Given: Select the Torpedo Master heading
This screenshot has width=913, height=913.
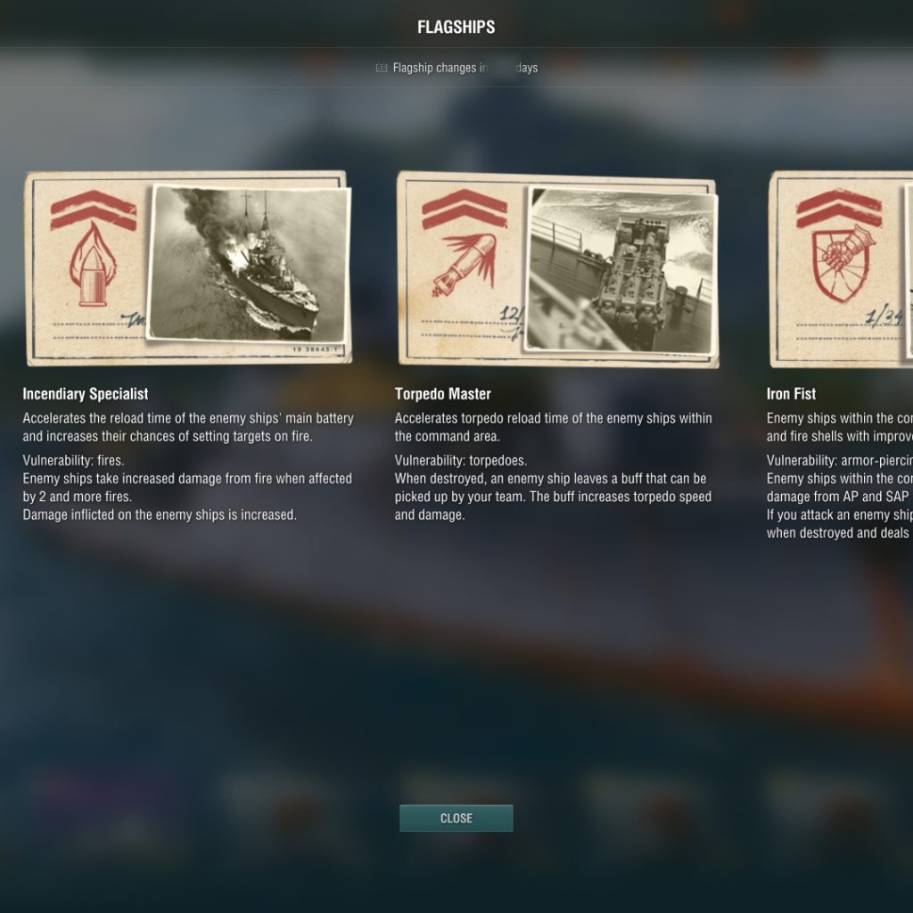Looking at the screenshot, I should point(442,394).
